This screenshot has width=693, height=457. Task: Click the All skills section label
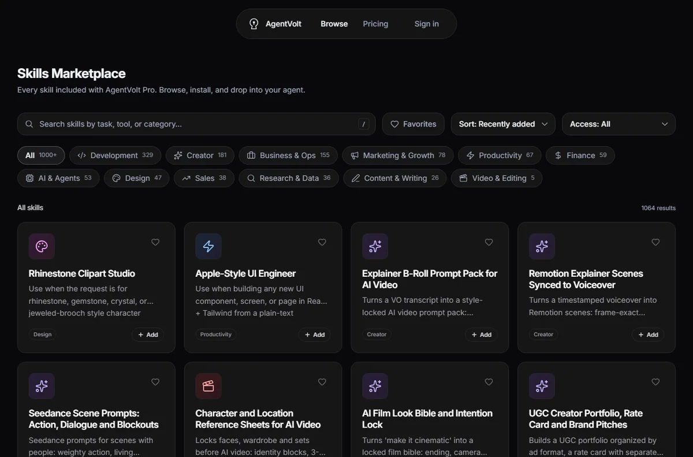coord(30,207)
